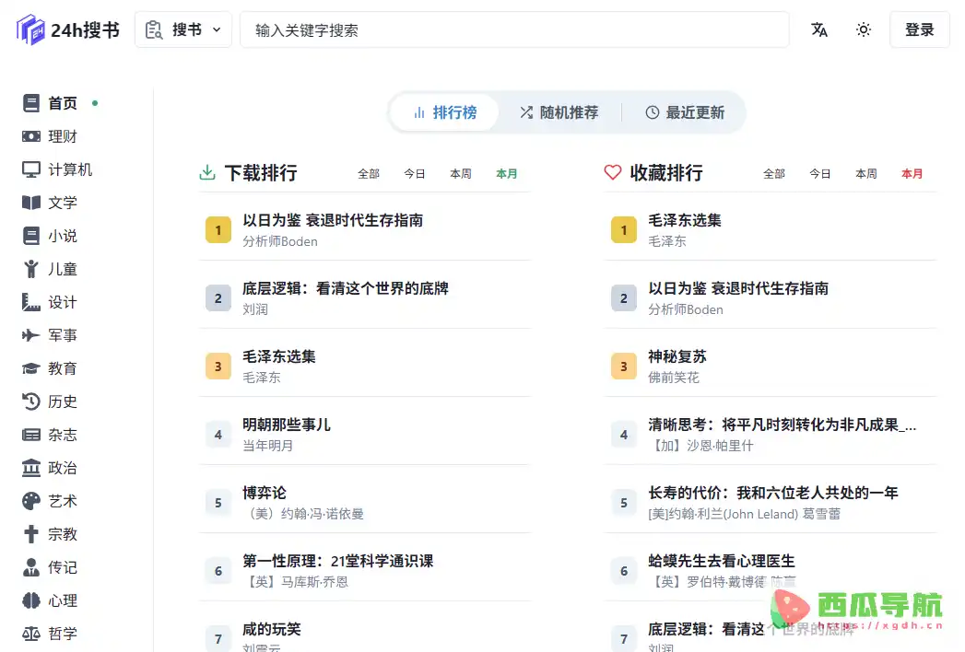
Task: Filter 下载排行 by 本月
Action: click(x=507, y=174)
